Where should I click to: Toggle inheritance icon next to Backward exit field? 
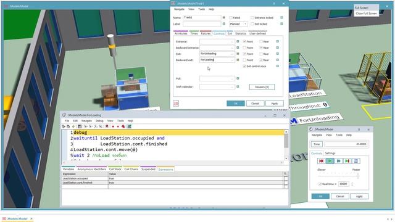pyautogui.click(x=238, y=60)
